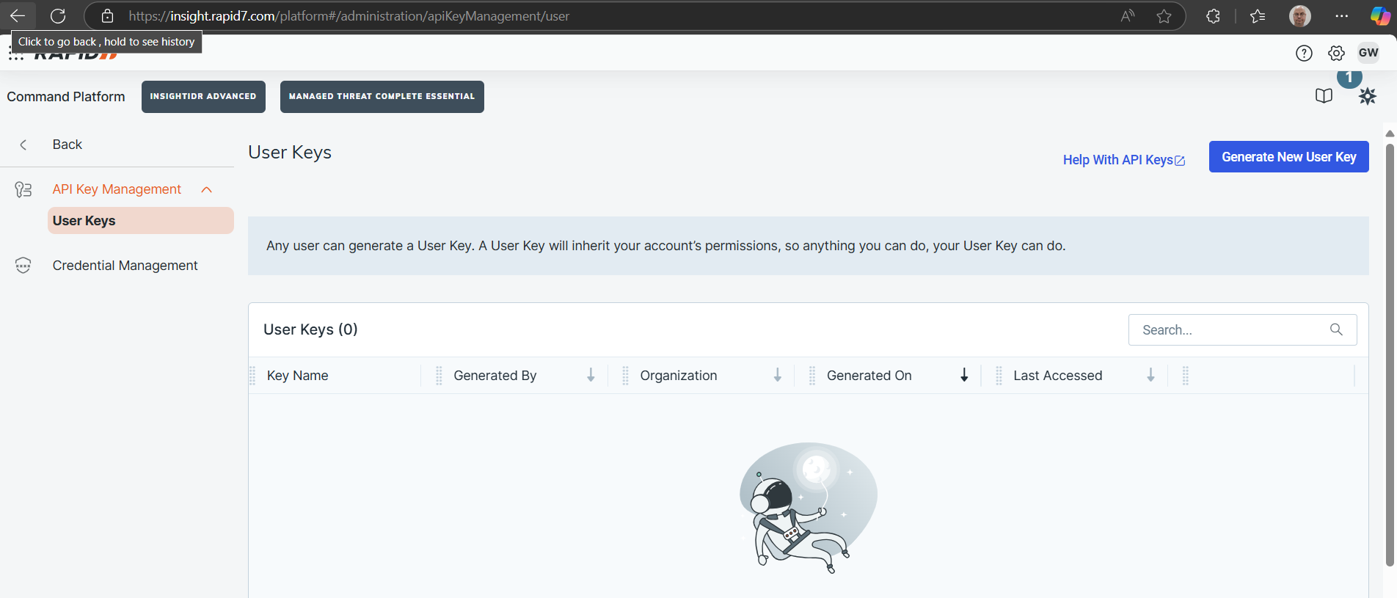The image size is (1397, 598).
Task: Click Command Platform title
Action: (x=66, y=97)
